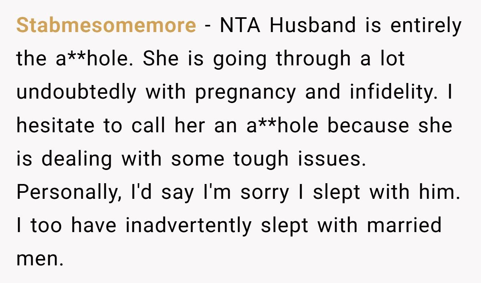481x283 pixels.
Task: Click the word "Husband" in the first line
Action: tap(313, 26)
